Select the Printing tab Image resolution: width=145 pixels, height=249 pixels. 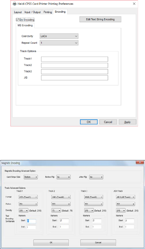coord(48,12)
